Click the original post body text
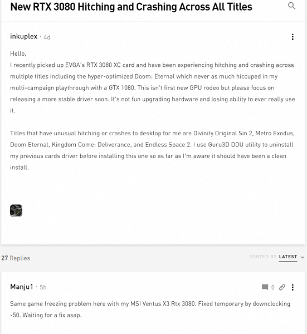 click(153, 87)
